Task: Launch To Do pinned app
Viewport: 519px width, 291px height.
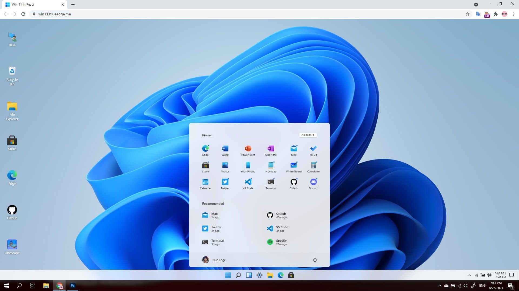Action: click(314, 151)
